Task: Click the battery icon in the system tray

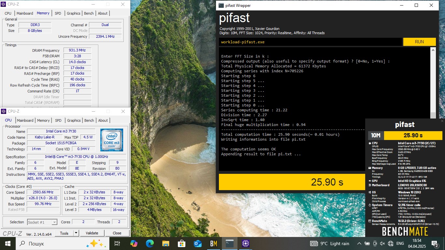Action: tap(367, 243)
